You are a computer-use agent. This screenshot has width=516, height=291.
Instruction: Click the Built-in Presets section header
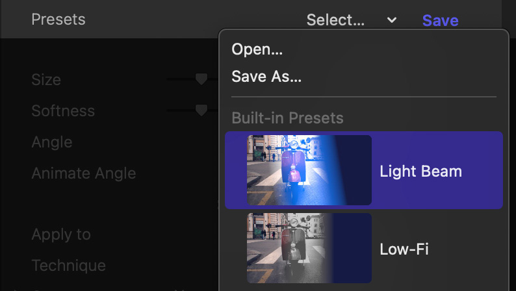click(x=287, y=118)
